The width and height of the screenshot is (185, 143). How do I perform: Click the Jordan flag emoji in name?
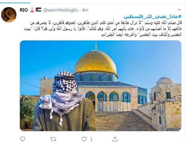[38, 10]
